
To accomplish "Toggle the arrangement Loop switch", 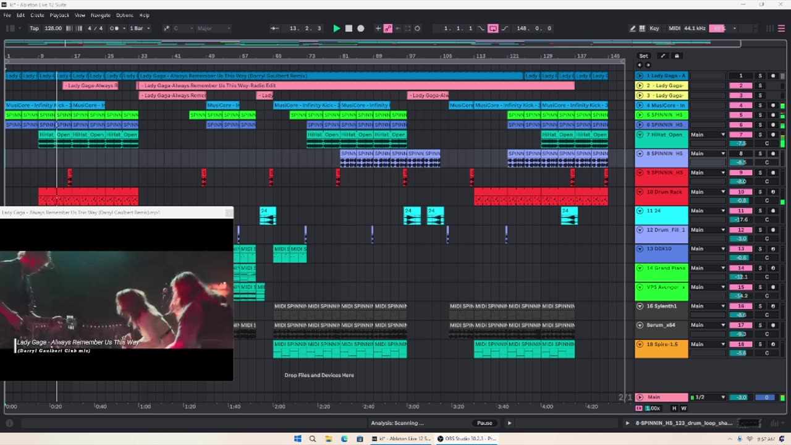I will 493,28.
